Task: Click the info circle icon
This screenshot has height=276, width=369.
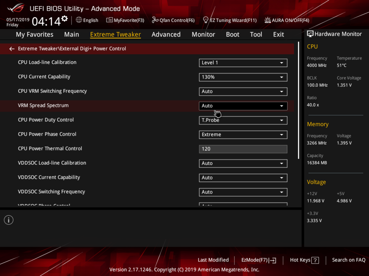Action: pos(9,220)
